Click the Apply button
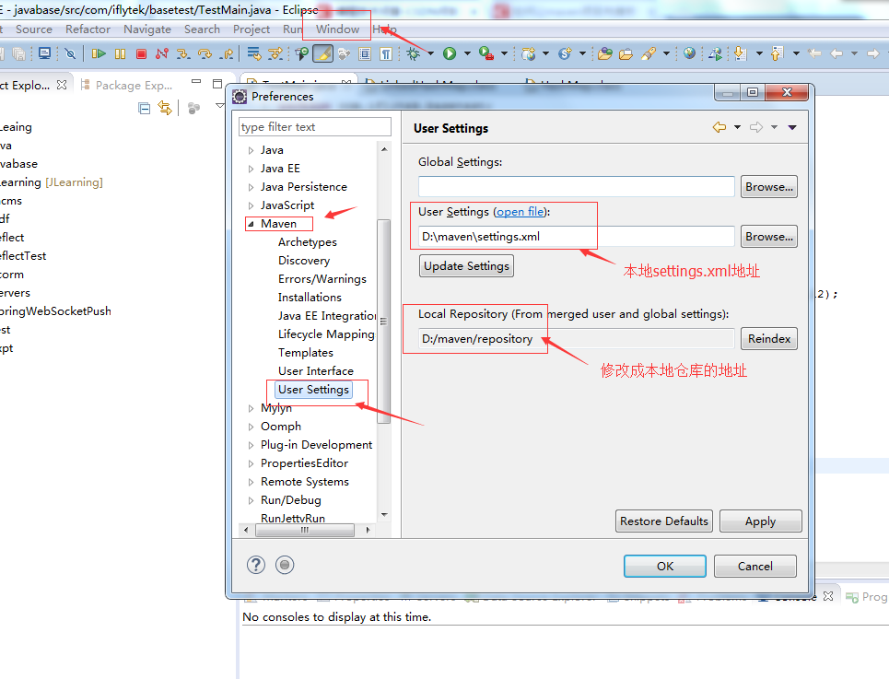889x679 pixels. coord(760,521)
